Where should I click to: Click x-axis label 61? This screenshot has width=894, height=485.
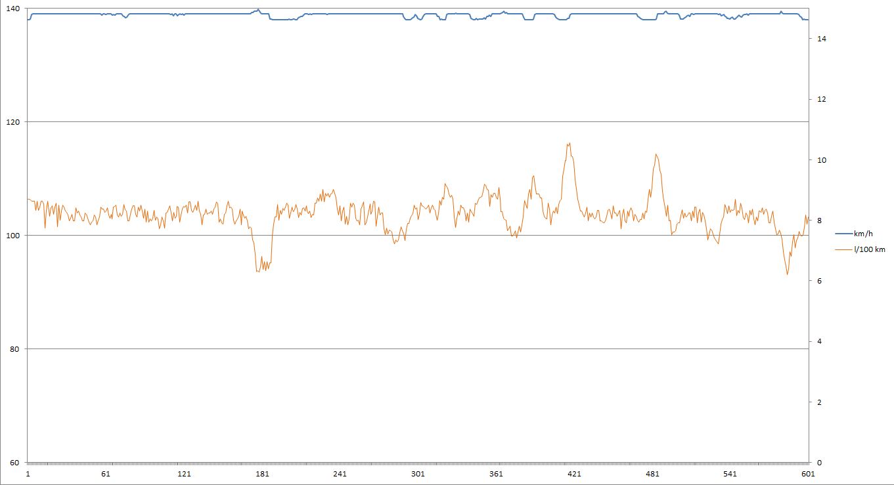tap(106, 474)
